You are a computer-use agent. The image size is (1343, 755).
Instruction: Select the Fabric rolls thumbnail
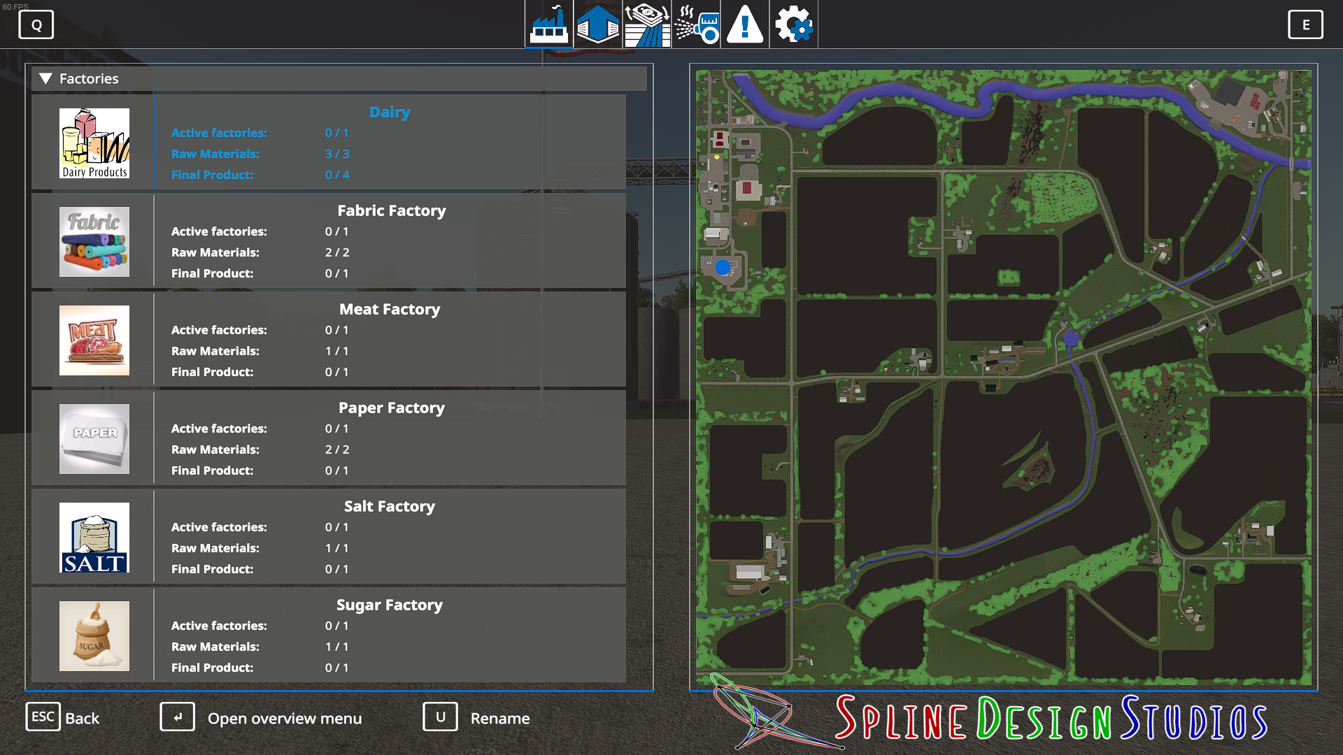(94, 242)
